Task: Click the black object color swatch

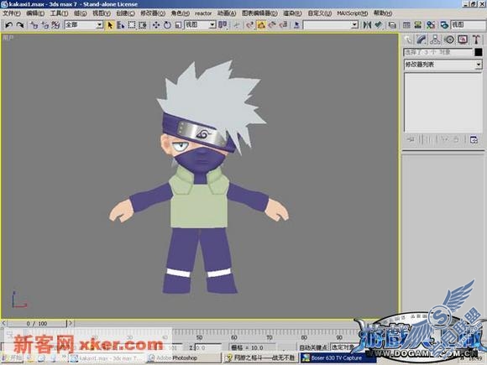Action: click(479, 52)
